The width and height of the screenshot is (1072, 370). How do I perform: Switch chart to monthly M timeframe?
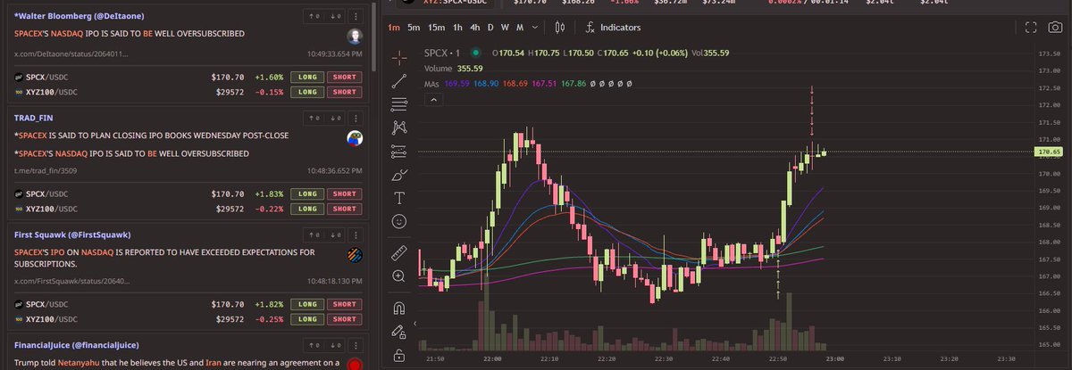point(519,27)
